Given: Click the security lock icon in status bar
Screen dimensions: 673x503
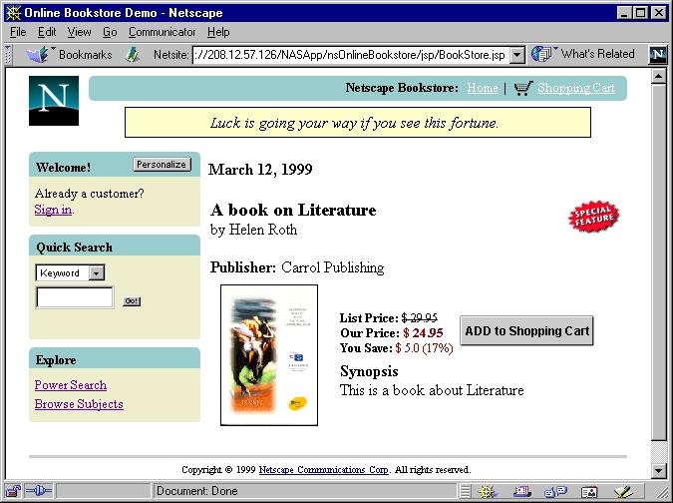Looking at the screenshot, I should [x=13, y=491].
